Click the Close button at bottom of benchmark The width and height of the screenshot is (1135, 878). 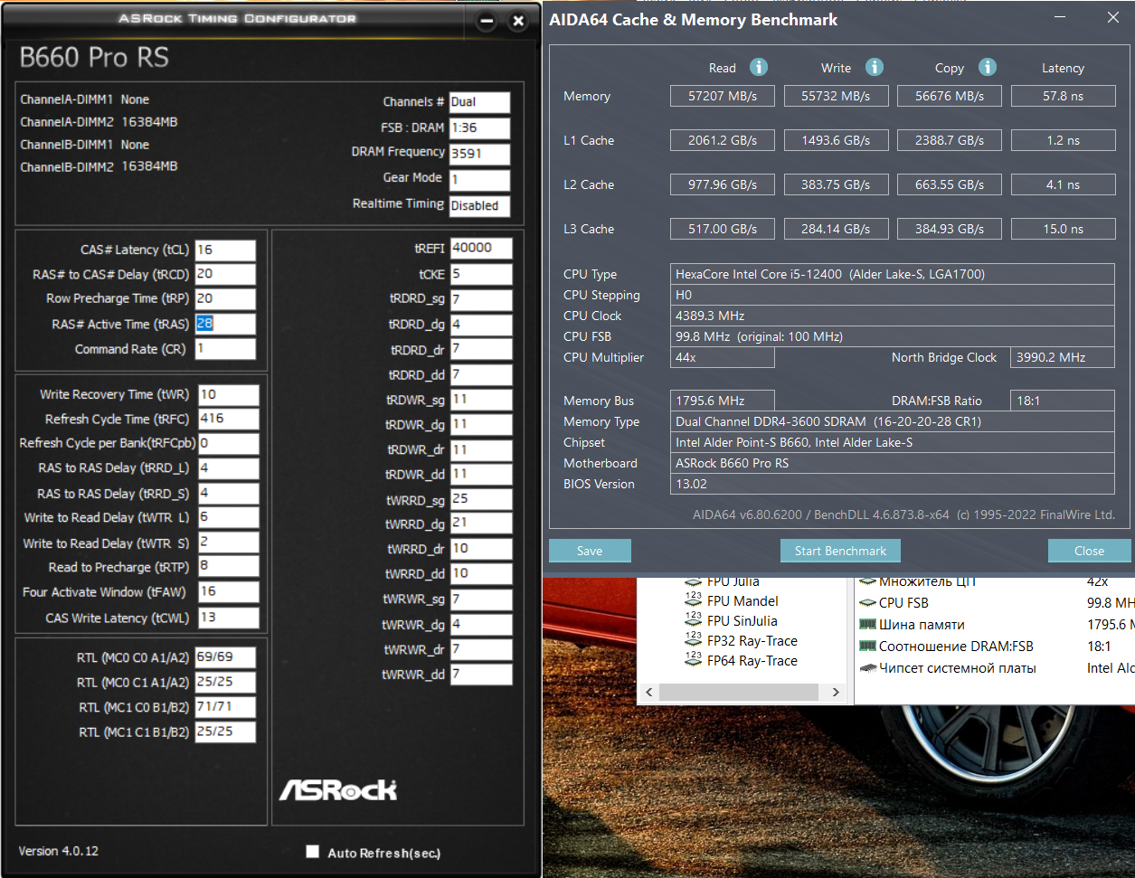point(1089,551)
